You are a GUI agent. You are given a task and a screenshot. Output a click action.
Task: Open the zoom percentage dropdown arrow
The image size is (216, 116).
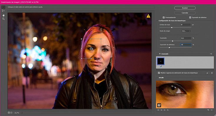22,113
